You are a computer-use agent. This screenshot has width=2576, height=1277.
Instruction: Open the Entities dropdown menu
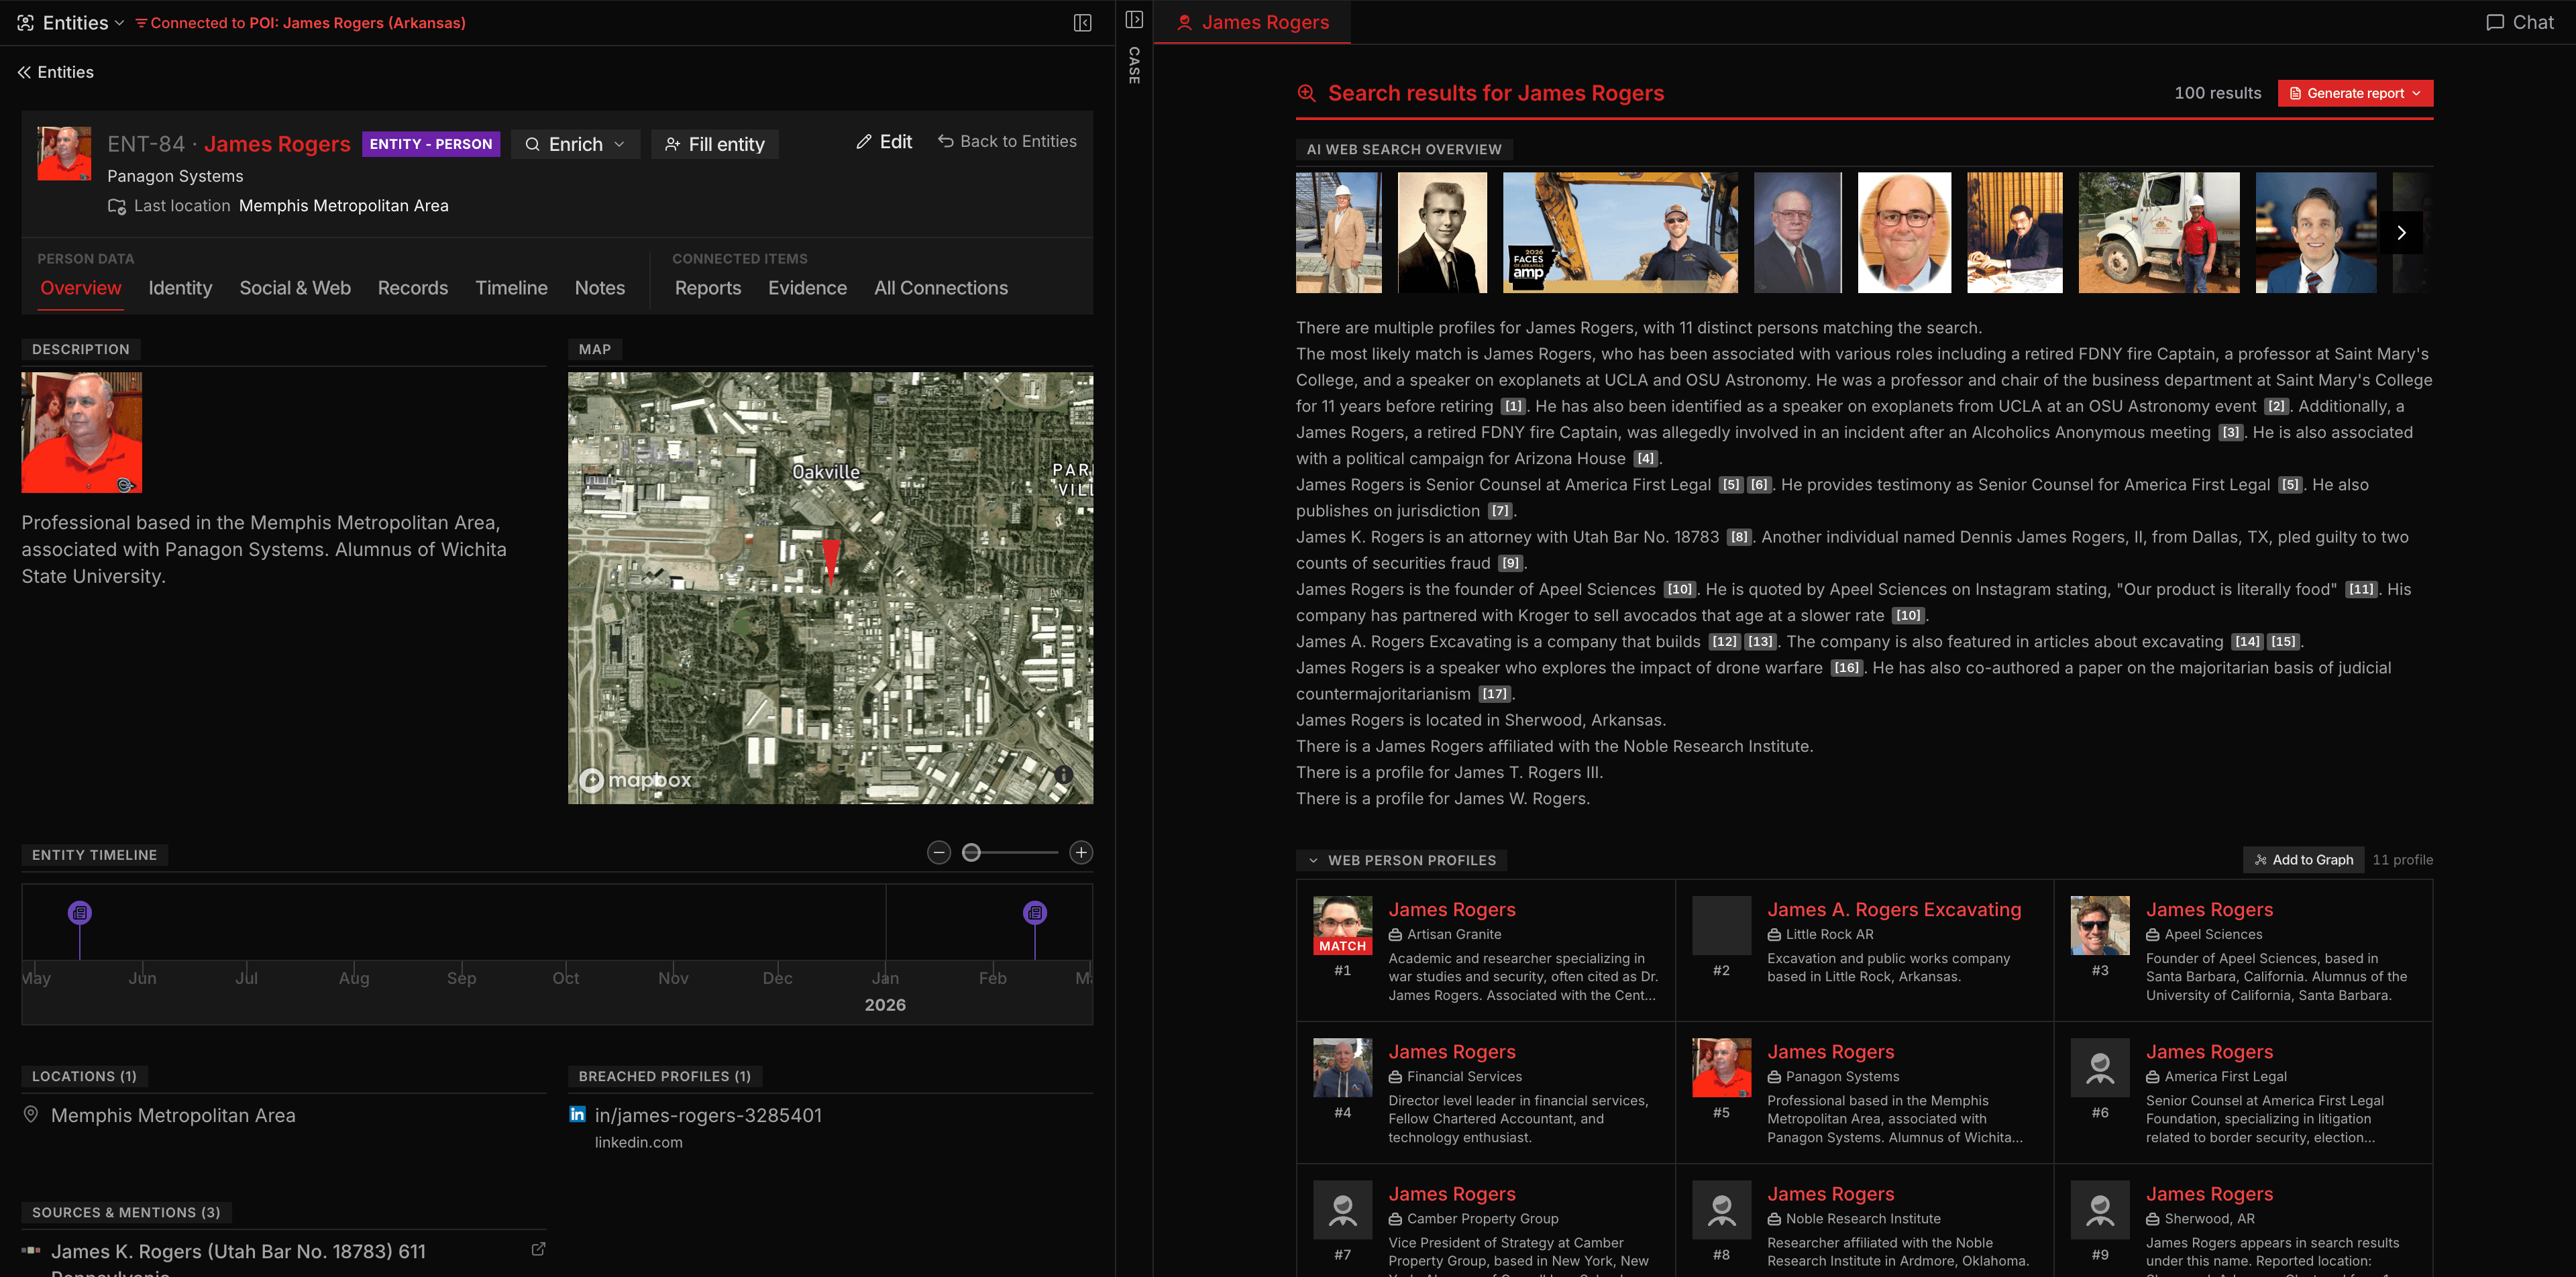(x=70, y=23)
